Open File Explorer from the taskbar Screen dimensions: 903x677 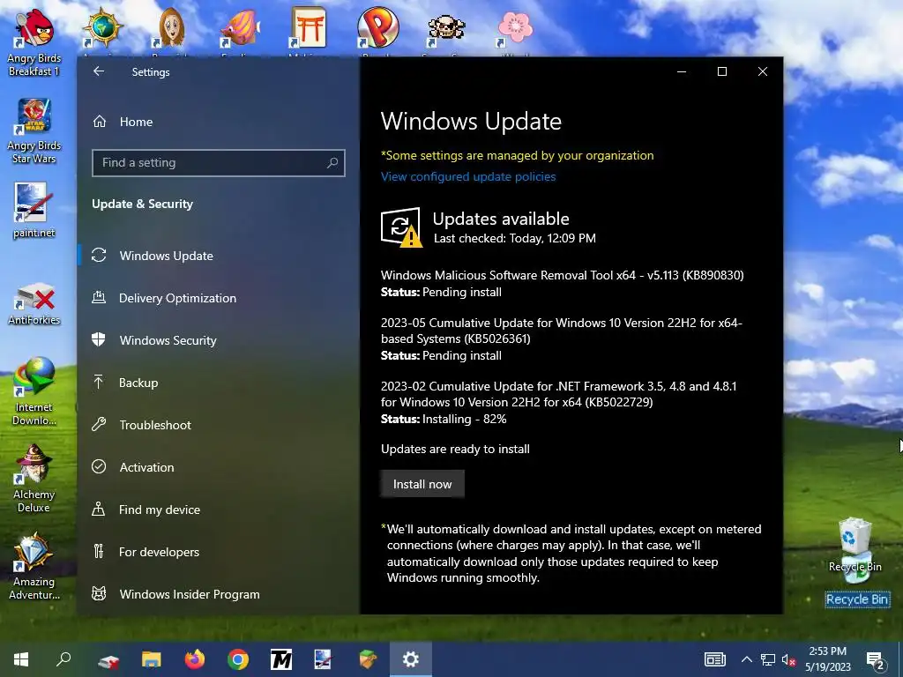tap(152, 659)
